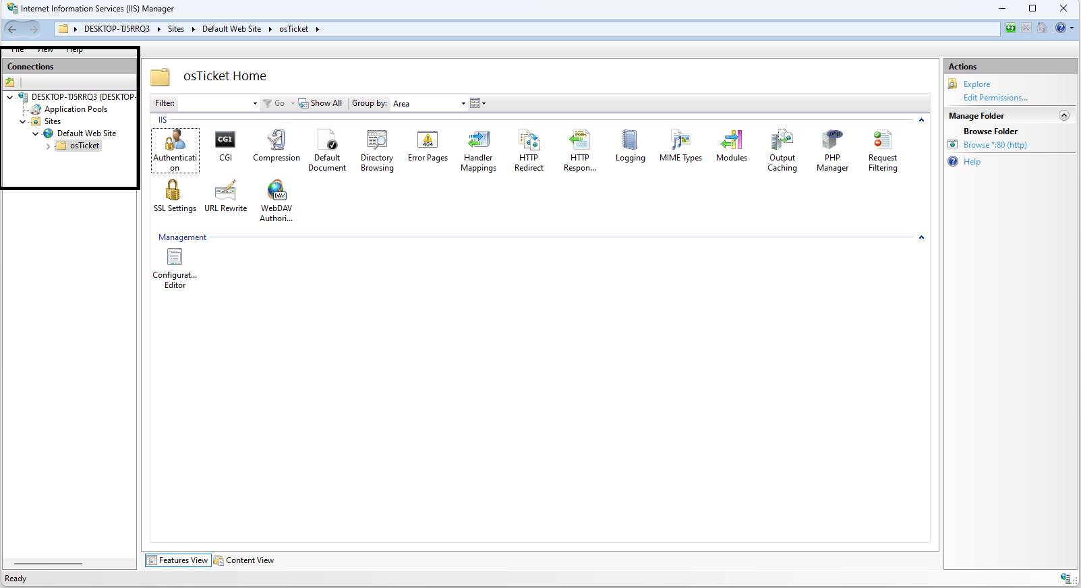
Task: Collapse the DESKTOP-TJ5RRQ3 server node
Action: 10,97
